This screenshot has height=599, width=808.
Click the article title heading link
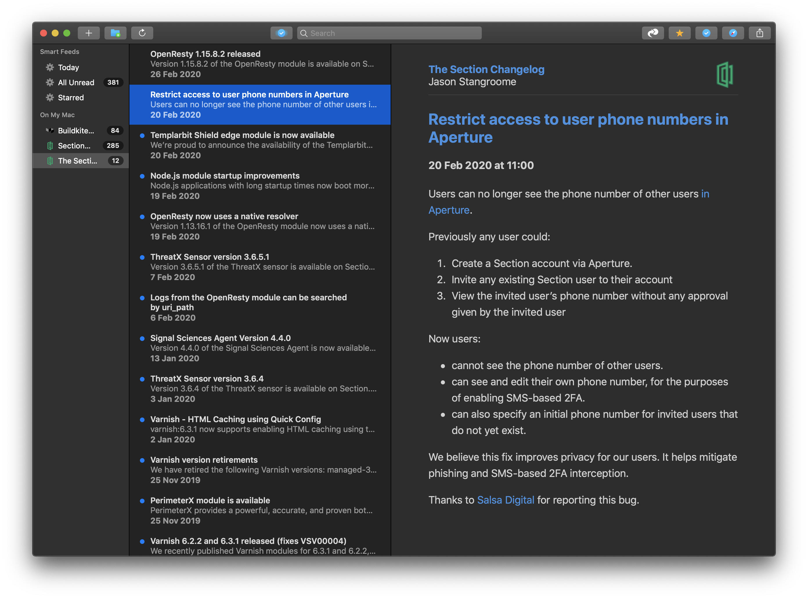(x=578, y=128)
